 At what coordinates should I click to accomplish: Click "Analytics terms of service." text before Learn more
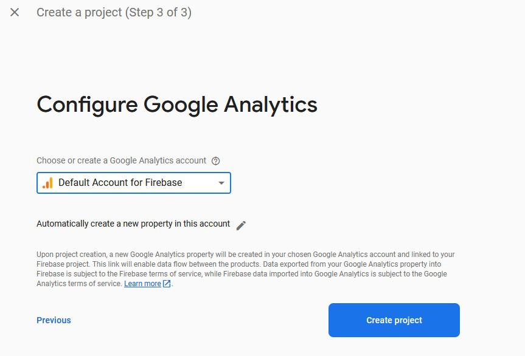(x=79, y=284)
